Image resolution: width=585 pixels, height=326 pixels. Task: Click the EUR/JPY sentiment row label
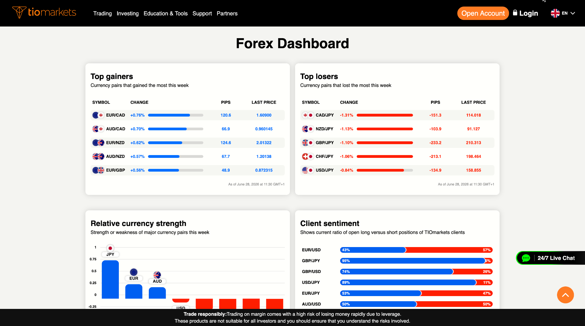(x=311, y=293)
